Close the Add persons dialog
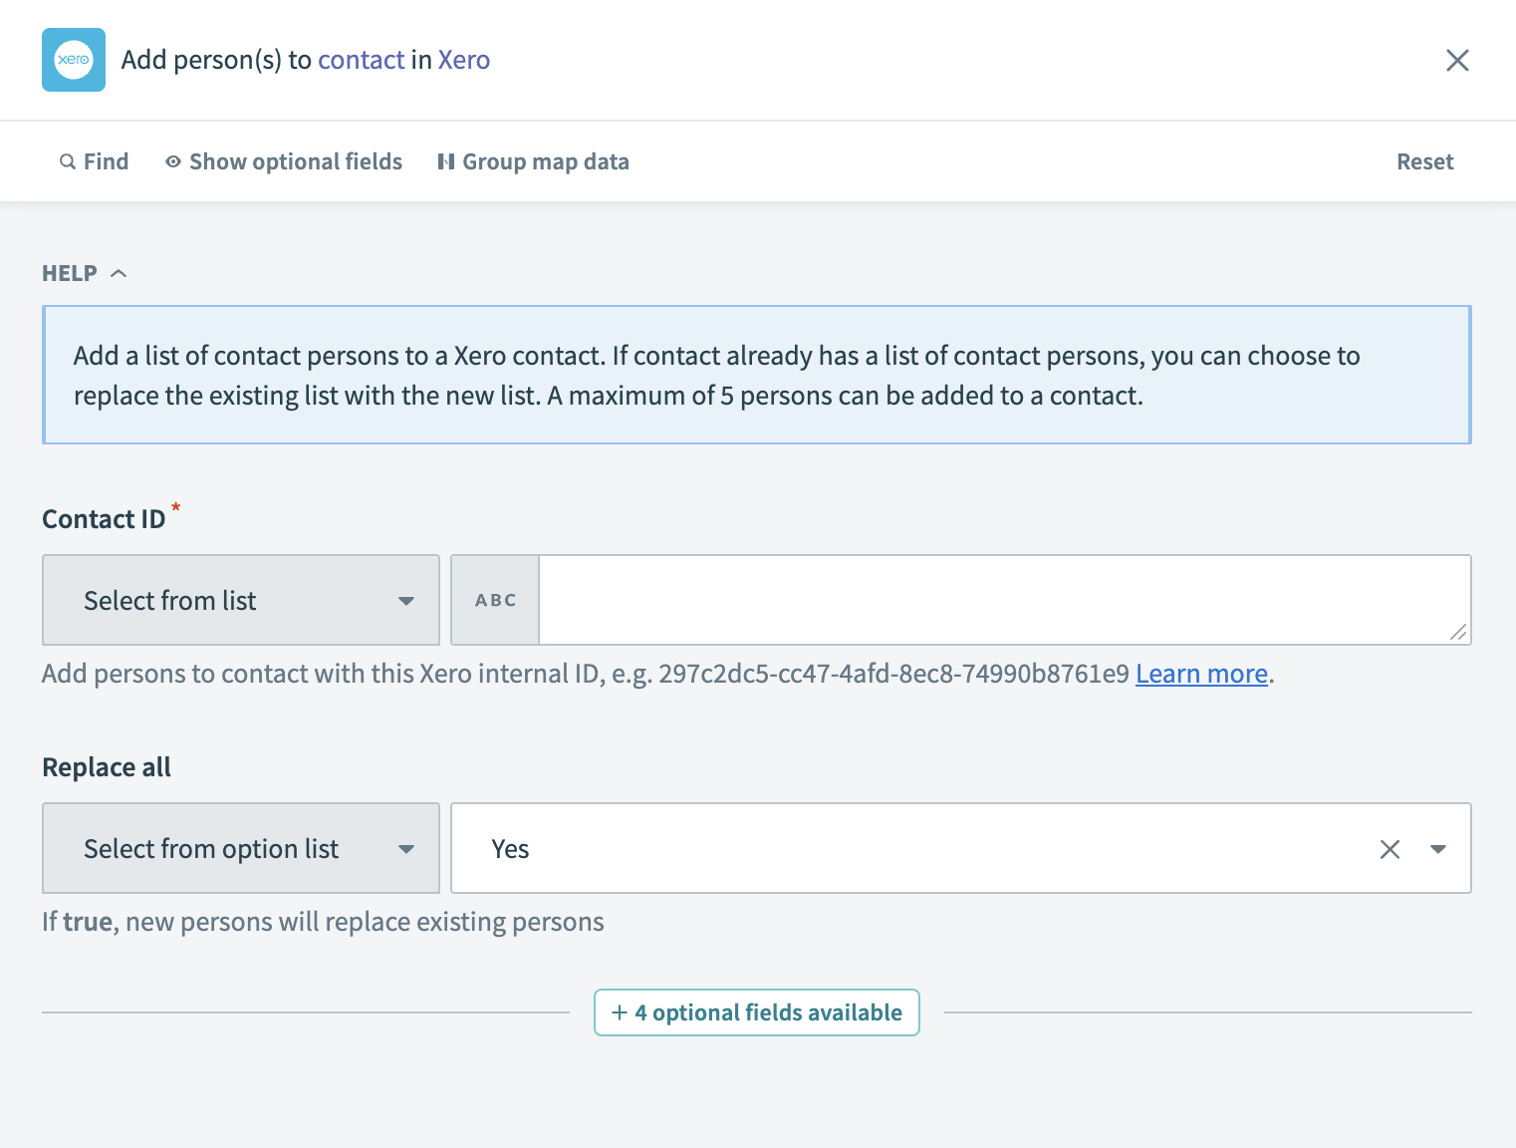Image resolution: width=1516 pixels, height=1148 pixels. pos(1457,60)
